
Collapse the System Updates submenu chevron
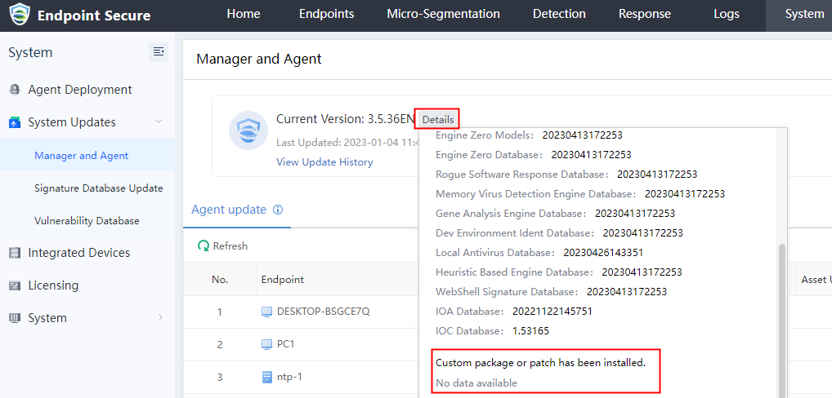point(159,122)
